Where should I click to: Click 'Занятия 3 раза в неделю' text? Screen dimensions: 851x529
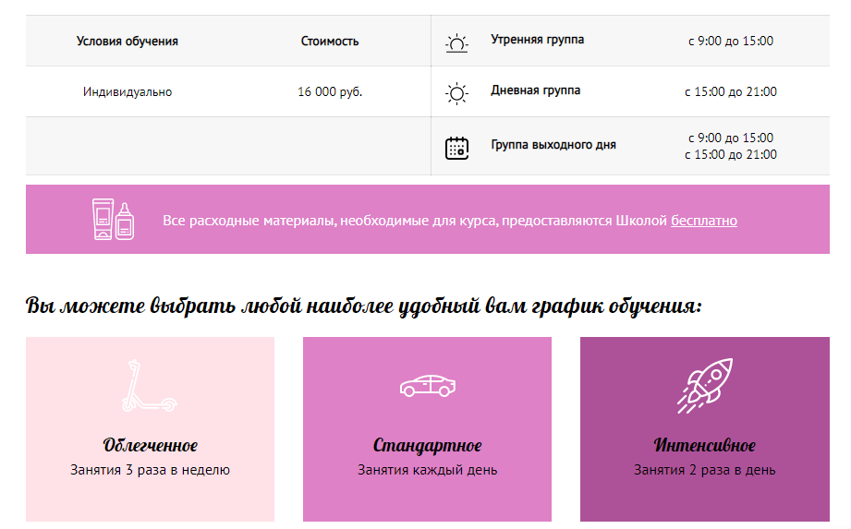[x=150, y=470]
